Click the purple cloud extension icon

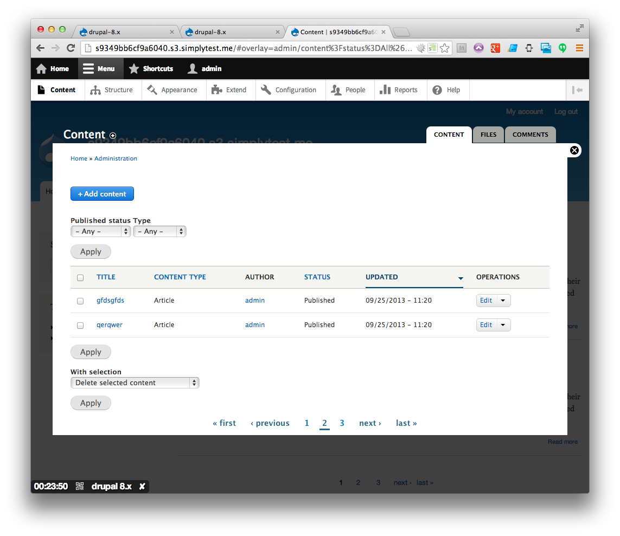pyautogui.click(x=478, y=48)
